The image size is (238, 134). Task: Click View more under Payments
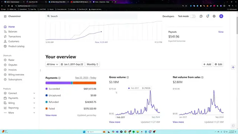pos(51,115)
